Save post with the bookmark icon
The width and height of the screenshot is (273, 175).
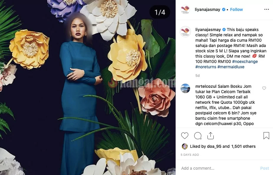266,136
